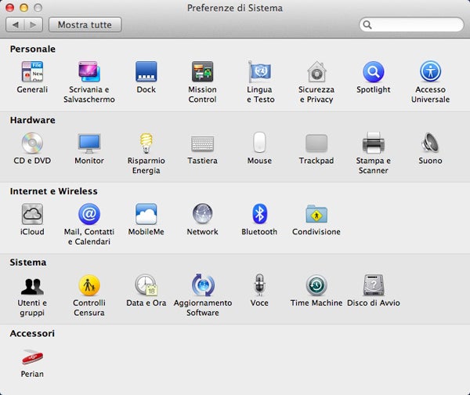
Task: Click the Mostra tutte button
Action: (85, 24)
